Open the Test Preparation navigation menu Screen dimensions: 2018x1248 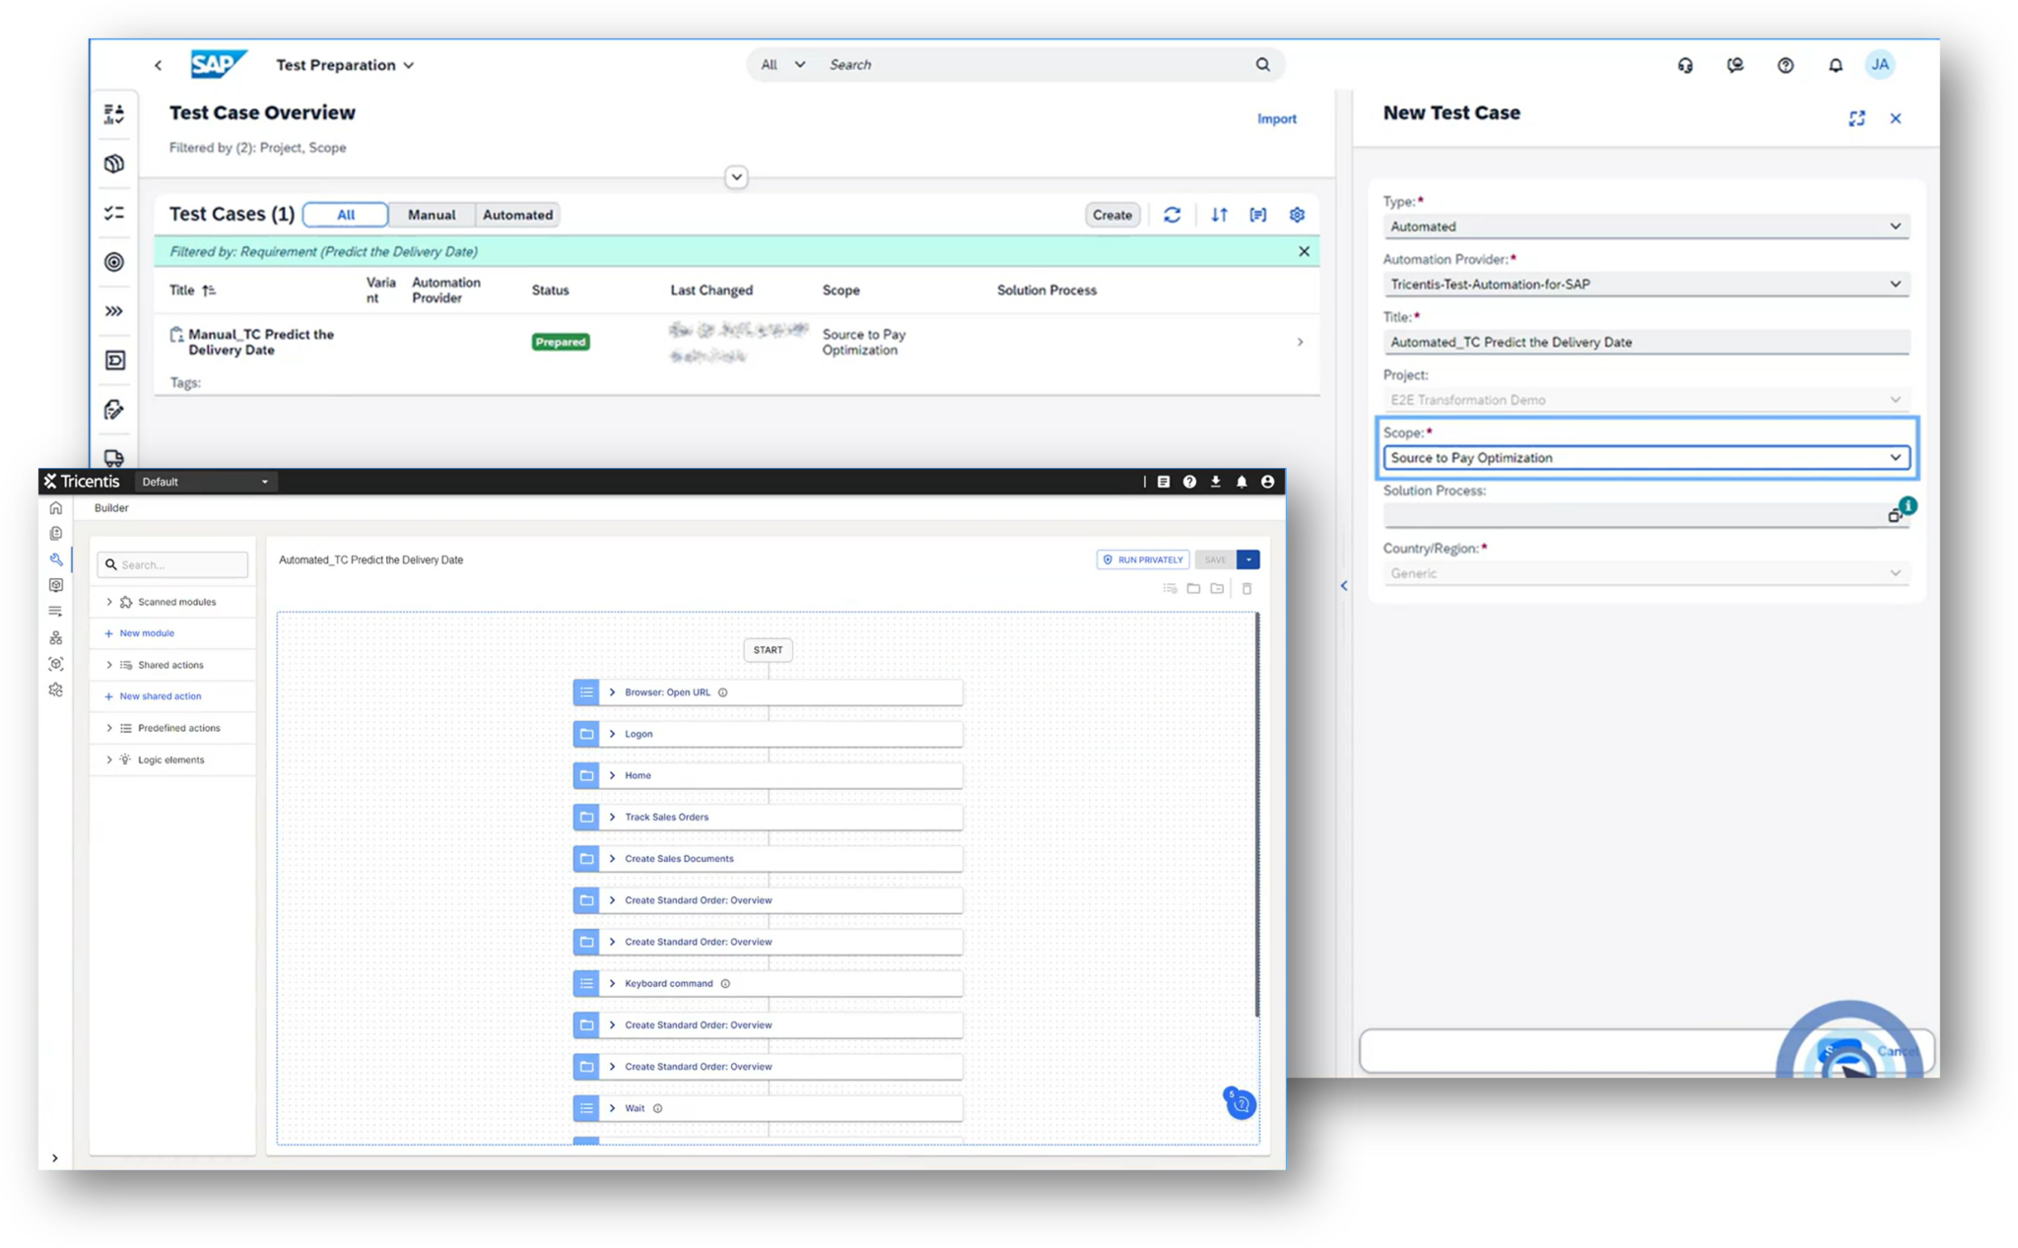[345, 64]
